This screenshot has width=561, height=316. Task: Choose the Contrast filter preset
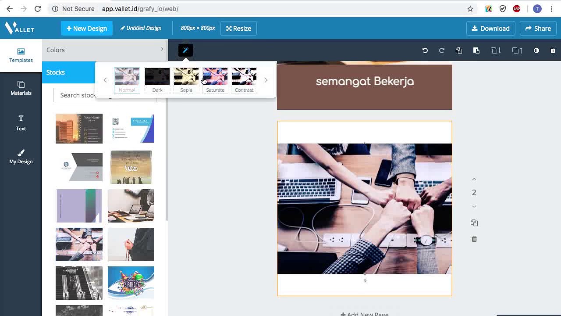pyautogui.click(x=244, y=80)
